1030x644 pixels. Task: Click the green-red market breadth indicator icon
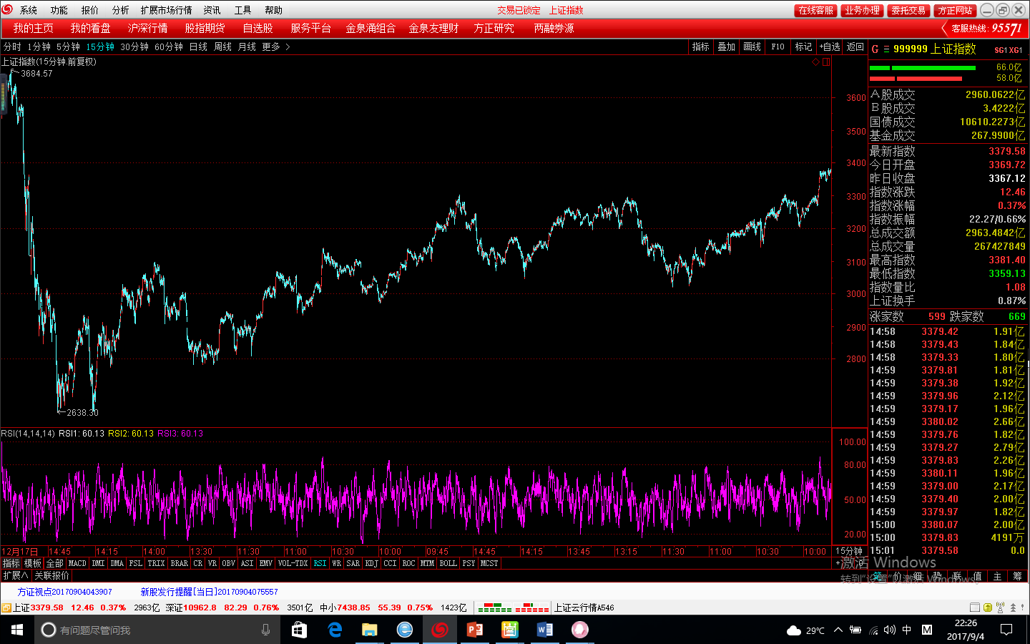(x=513, y=608)
